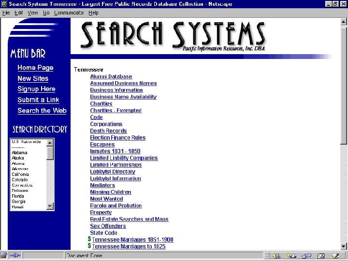Open Limited Liability Companies link
Viewport: 348px width, 261px height.
click(124, 158)
